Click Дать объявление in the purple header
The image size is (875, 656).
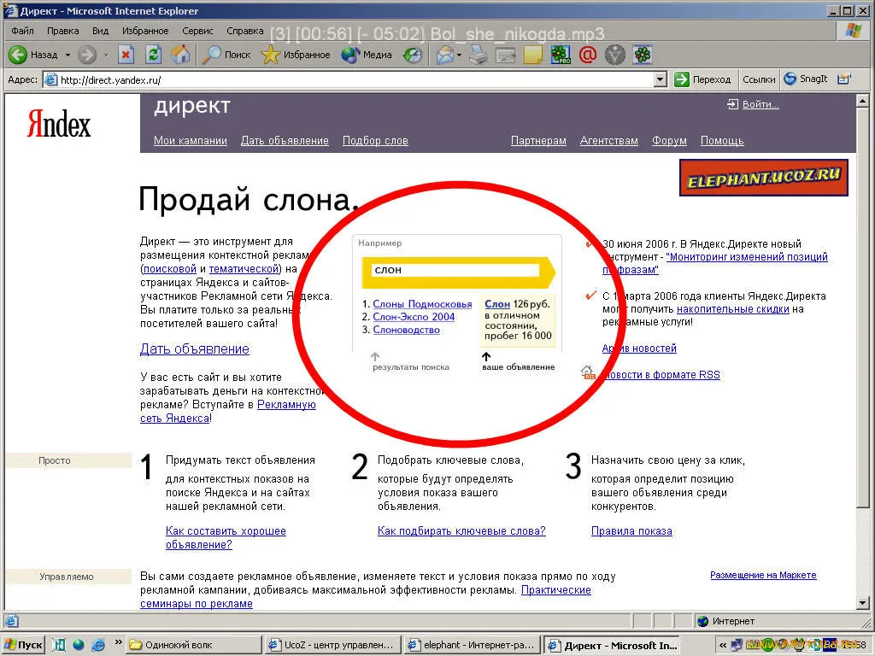pos(285,141)
